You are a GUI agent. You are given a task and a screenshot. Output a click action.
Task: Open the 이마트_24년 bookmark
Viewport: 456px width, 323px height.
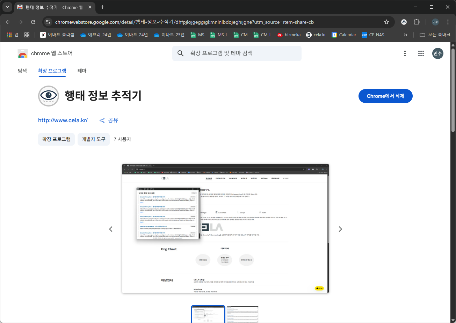(132, 35)
